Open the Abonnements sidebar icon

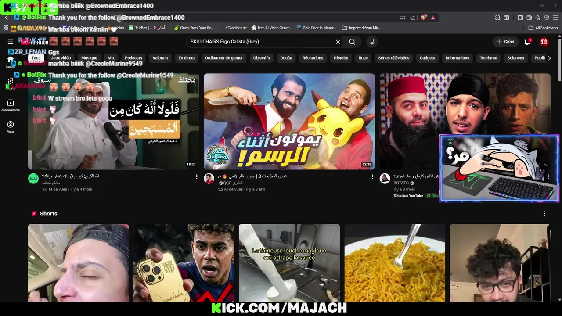coord(11,105)
